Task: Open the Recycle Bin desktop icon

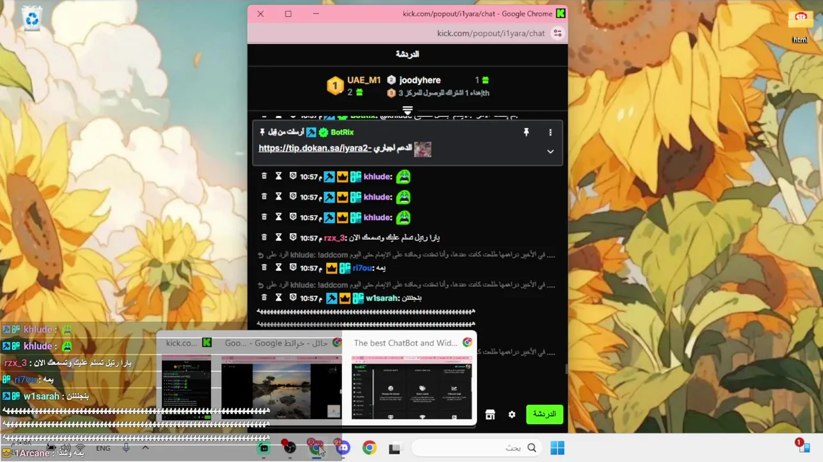Action: pos(31,19)
